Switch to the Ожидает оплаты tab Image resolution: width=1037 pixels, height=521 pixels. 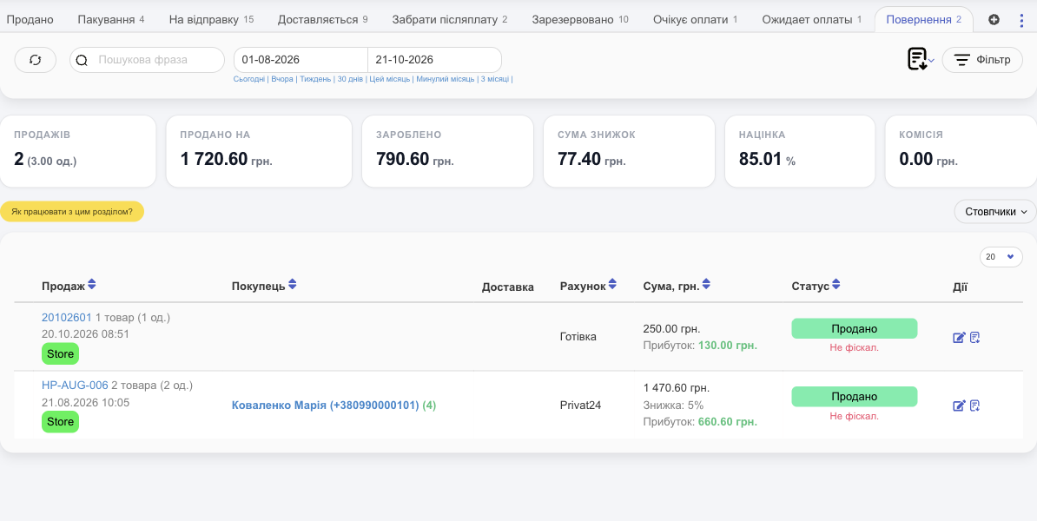[x=811, y=20]
